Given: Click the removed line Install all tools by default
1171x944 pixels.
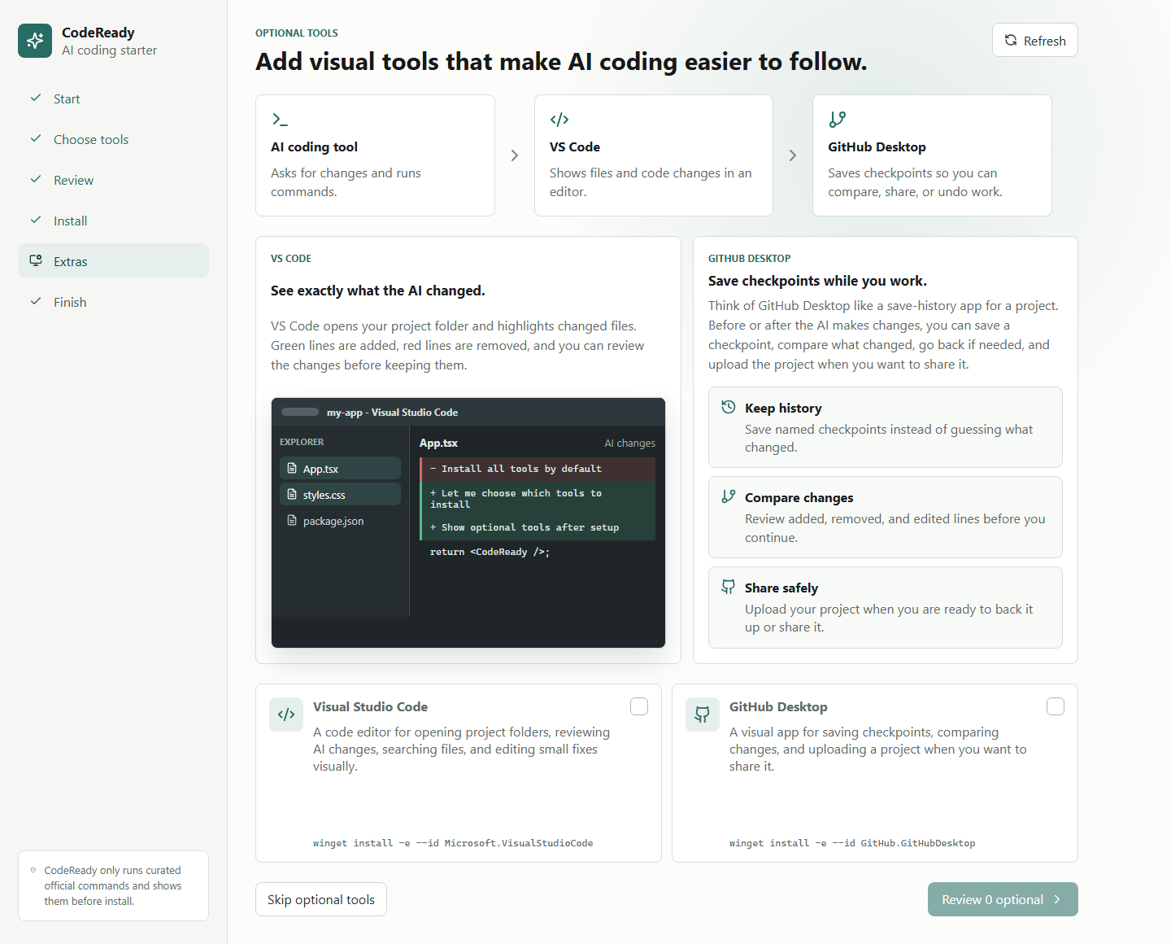Looking at the screenshot, I should (538, 469).
